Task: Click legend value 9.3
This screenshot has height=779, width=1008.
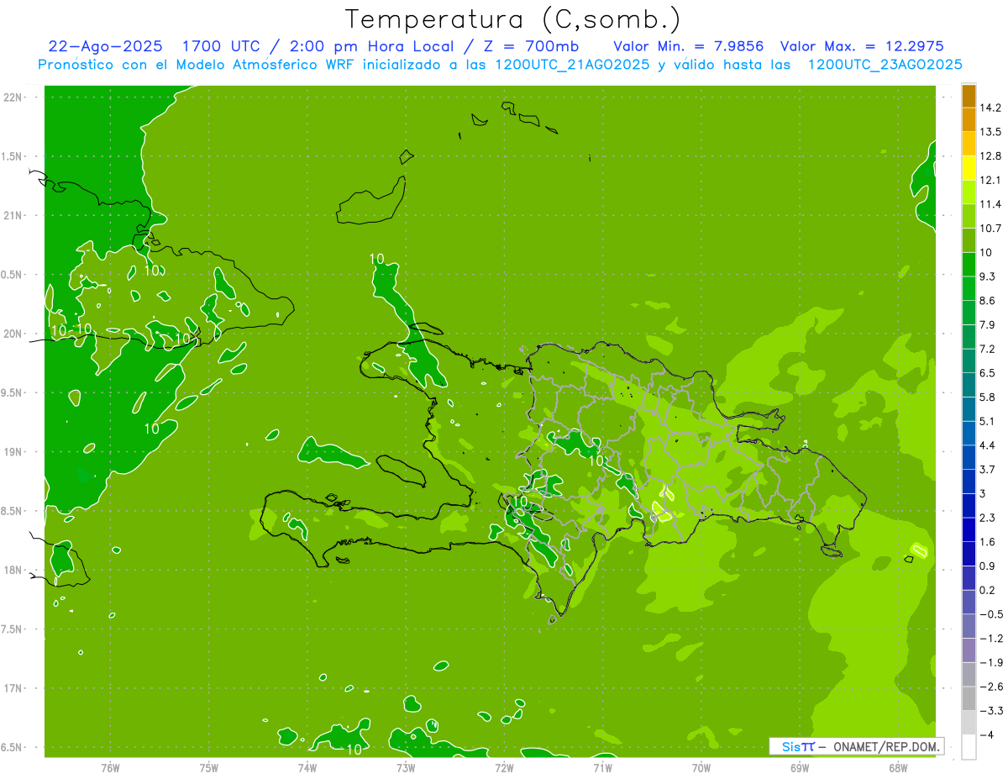Action: tap(988, 276)
